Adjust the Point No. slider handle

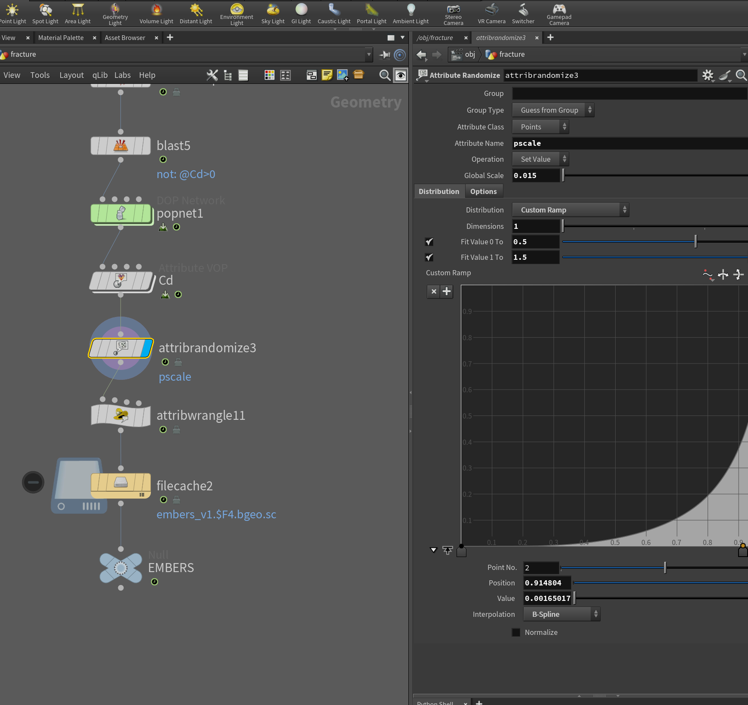point(665,568)
